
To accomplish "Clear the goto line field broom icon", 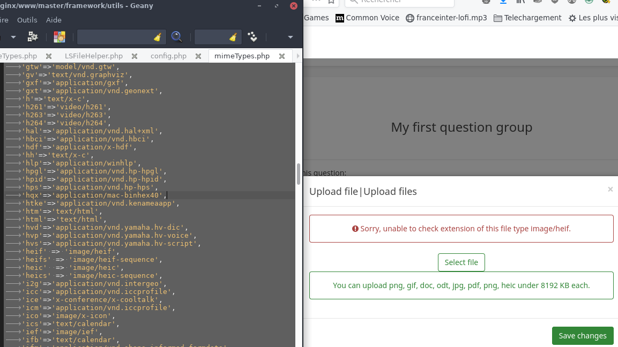I will coord(233,37).
